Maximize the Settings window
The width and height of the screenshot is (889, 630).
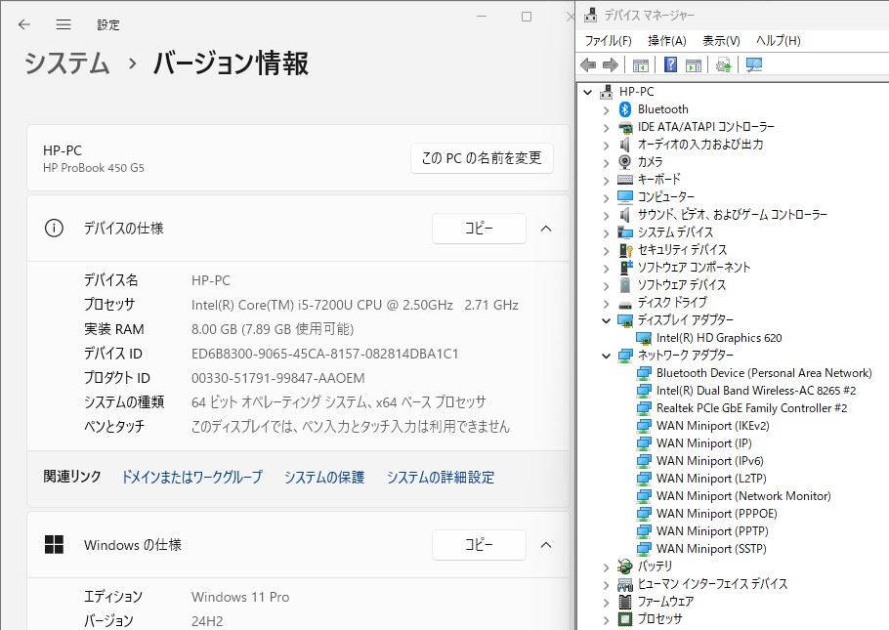click(x=527, y=17)
